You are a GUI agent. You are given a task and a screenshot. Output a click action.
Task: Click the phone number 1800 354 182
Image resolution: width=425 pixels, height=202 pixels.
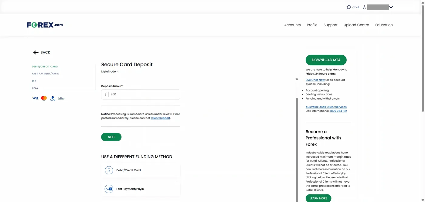point(338,111)
